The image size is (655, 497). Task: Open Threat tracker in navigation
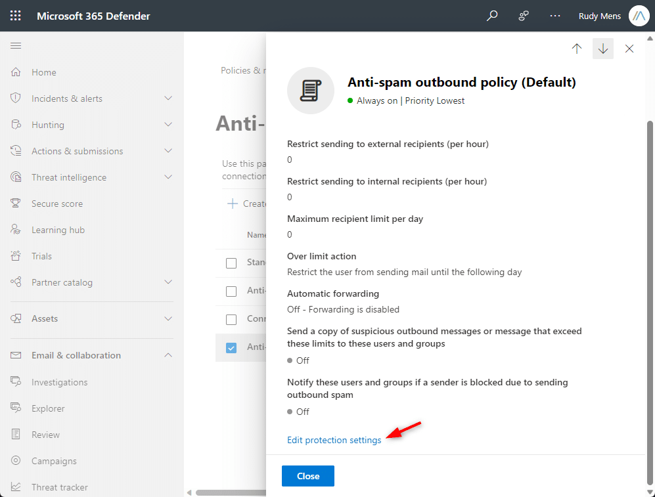60,487
